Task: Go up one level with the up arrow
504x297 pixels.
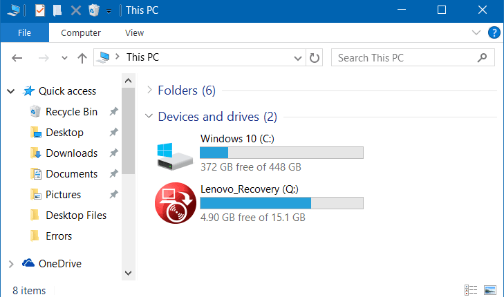Action: click(x=82, y=58)
